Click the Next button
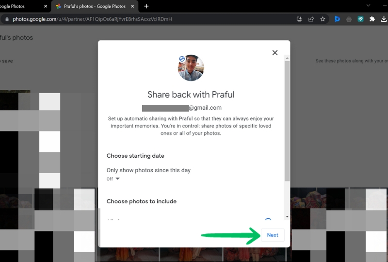This screenshot has width=388, height=262. click(x=273, y=235)
